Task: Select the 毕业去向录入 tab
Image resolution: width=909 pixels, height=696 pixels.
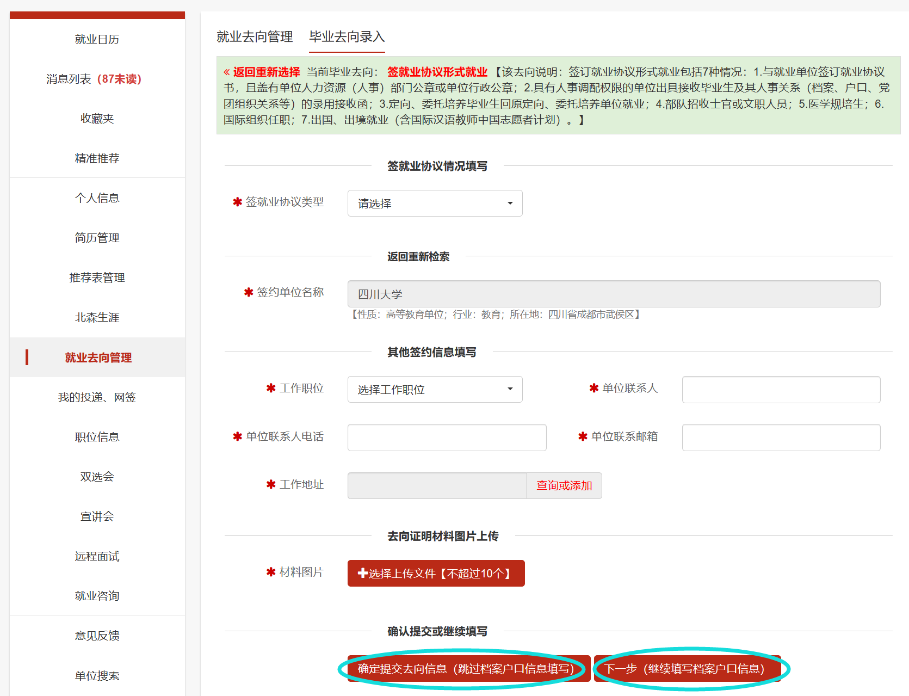Action: click(x=347, y=36)
